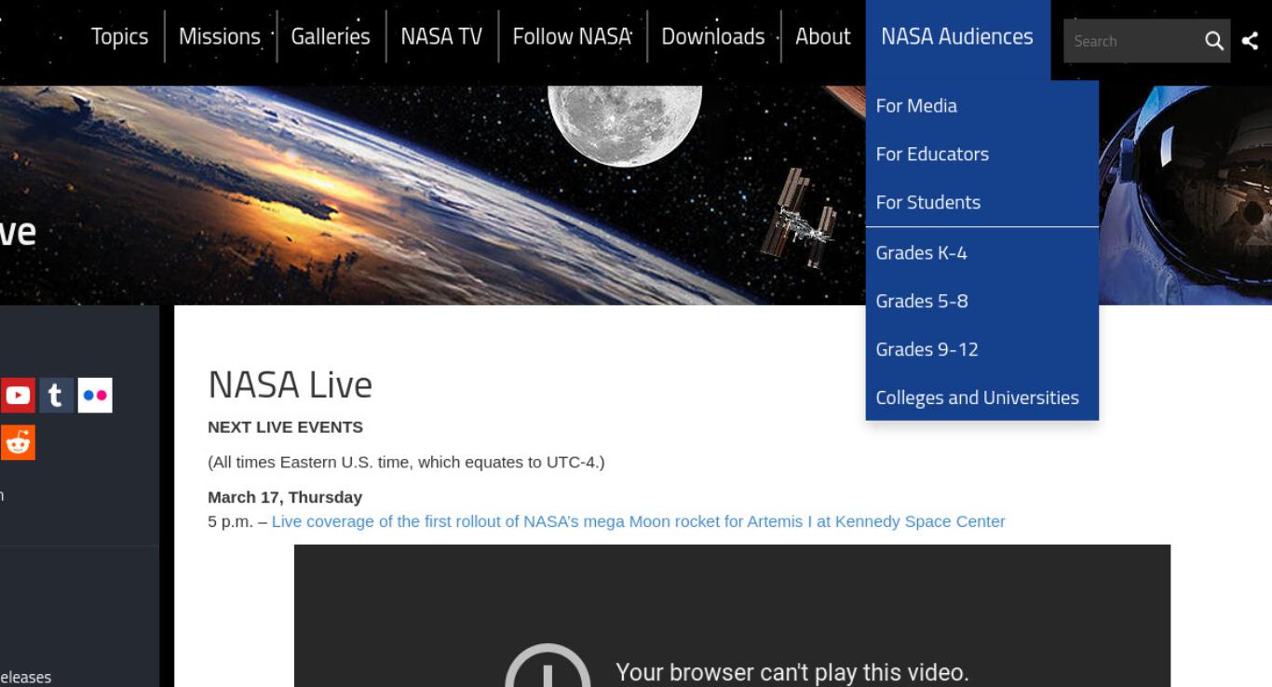Click the NEXT LIVE EVENTS text

click(x=285, y=427)
